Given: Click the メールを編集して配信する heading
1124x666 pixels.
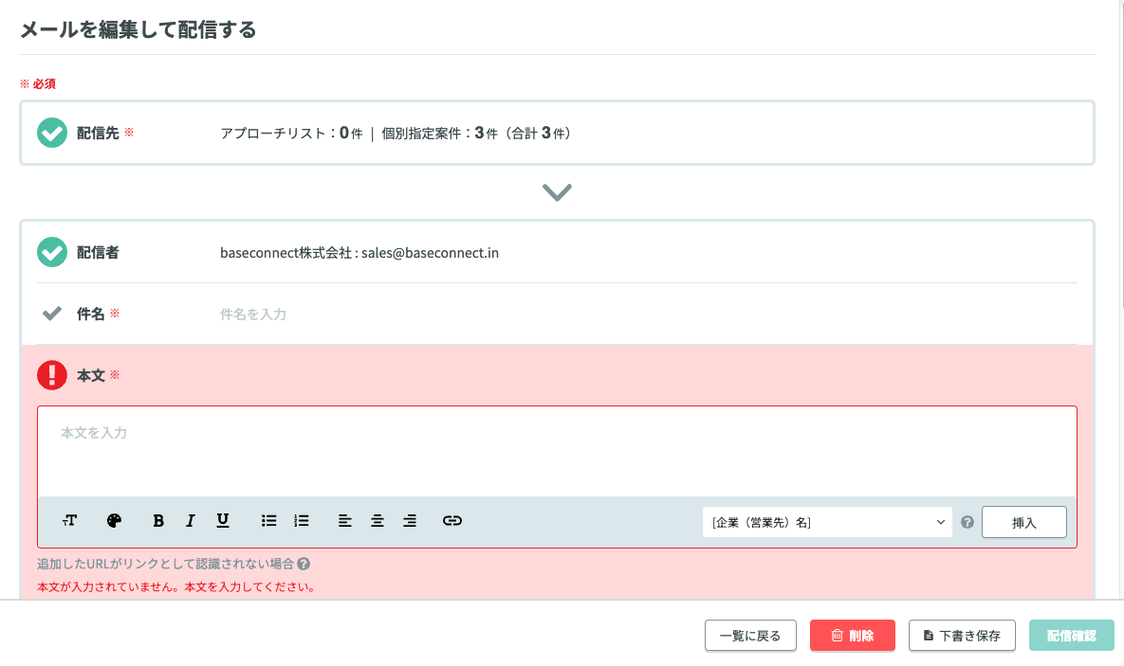Looking at the screenshot, I should (138, 30).
